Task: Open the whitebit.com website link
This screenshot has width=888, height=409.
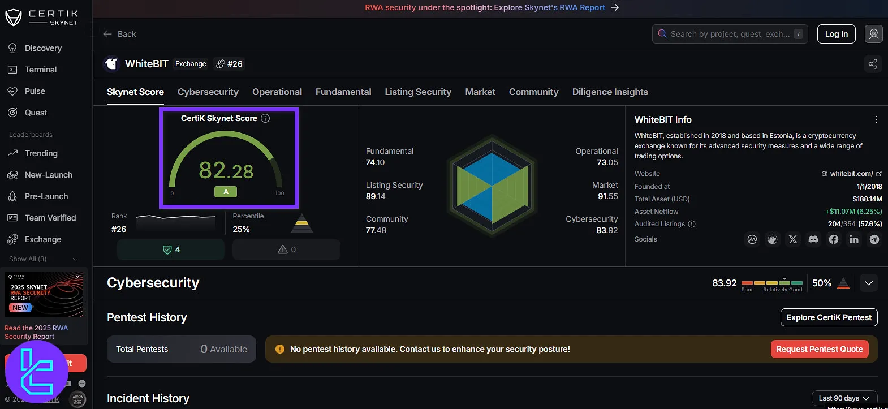Action: coord(851,174)
